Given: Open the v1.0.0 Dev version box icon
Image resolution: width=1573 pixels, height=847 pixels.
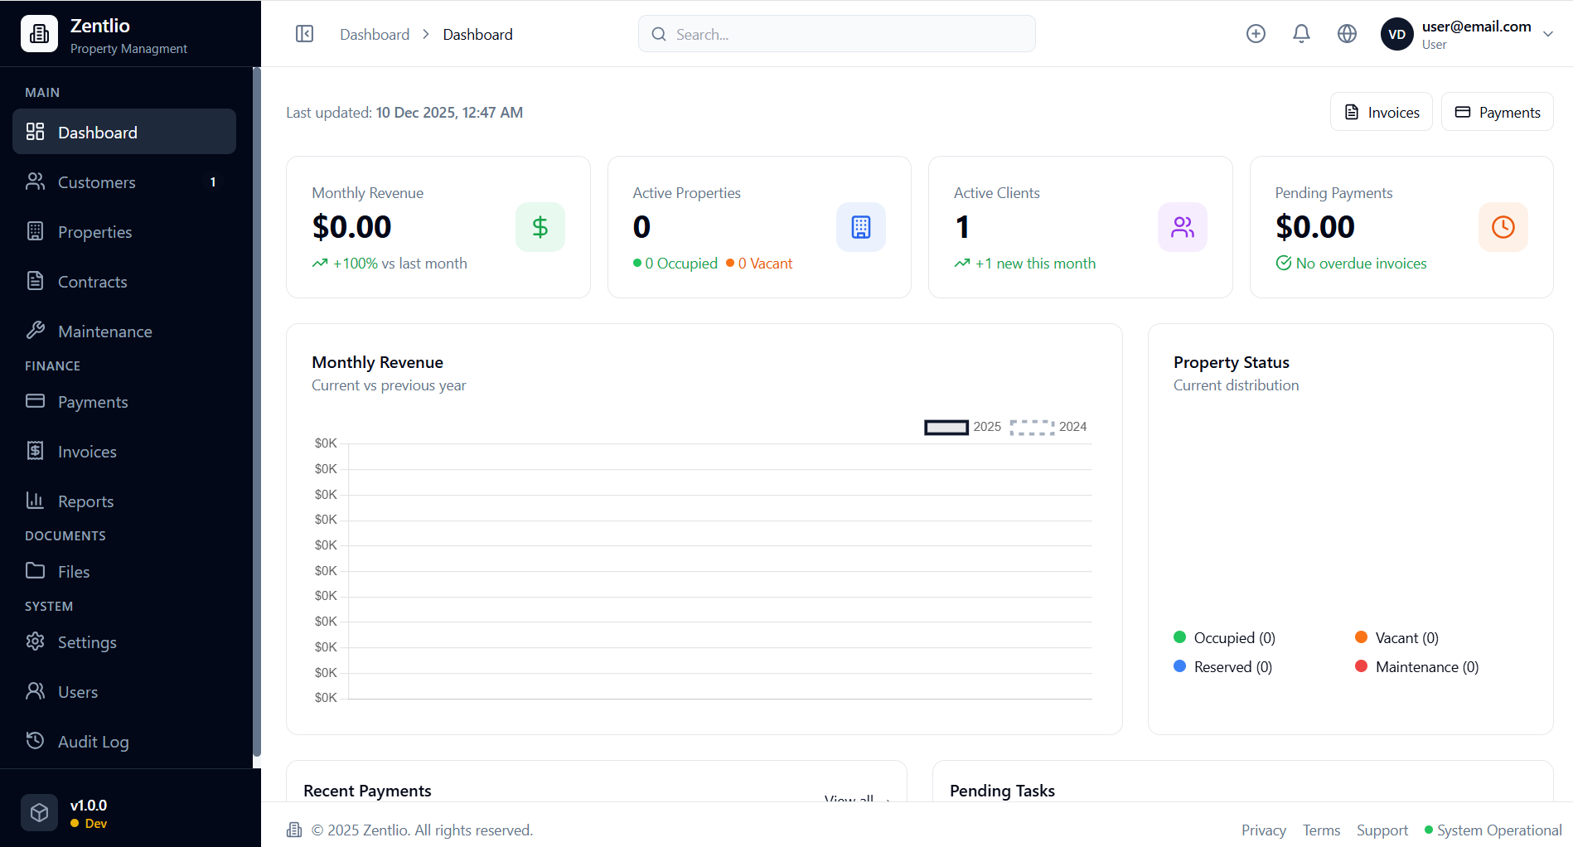Looking at the screenshot, I should 39,813.
